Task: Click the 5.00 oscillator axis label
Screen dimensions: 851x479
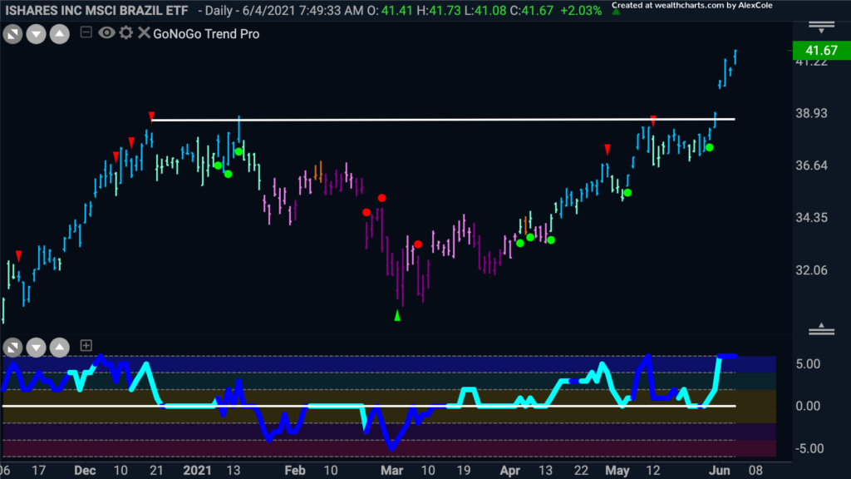Action: click(x=808, y=364)
